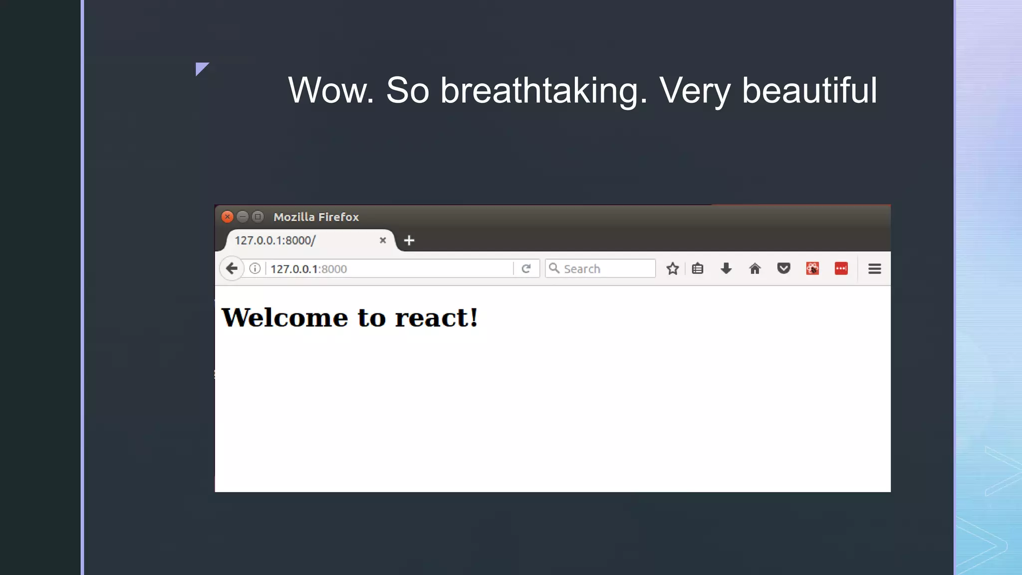Go to the home page icon
The width and height of the screenshot is (1022, 575).
755,269
